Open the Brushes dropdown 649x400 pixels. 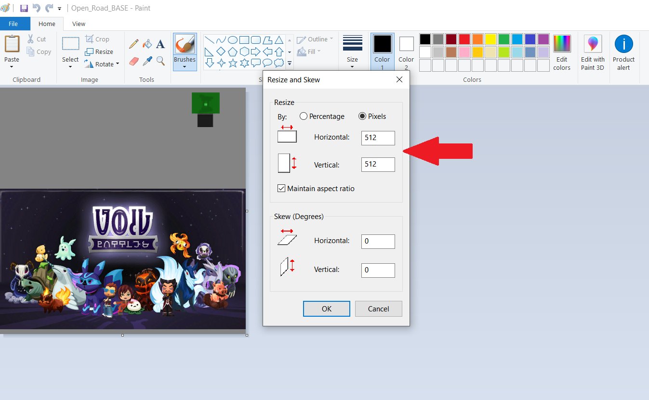pos(185,66)
